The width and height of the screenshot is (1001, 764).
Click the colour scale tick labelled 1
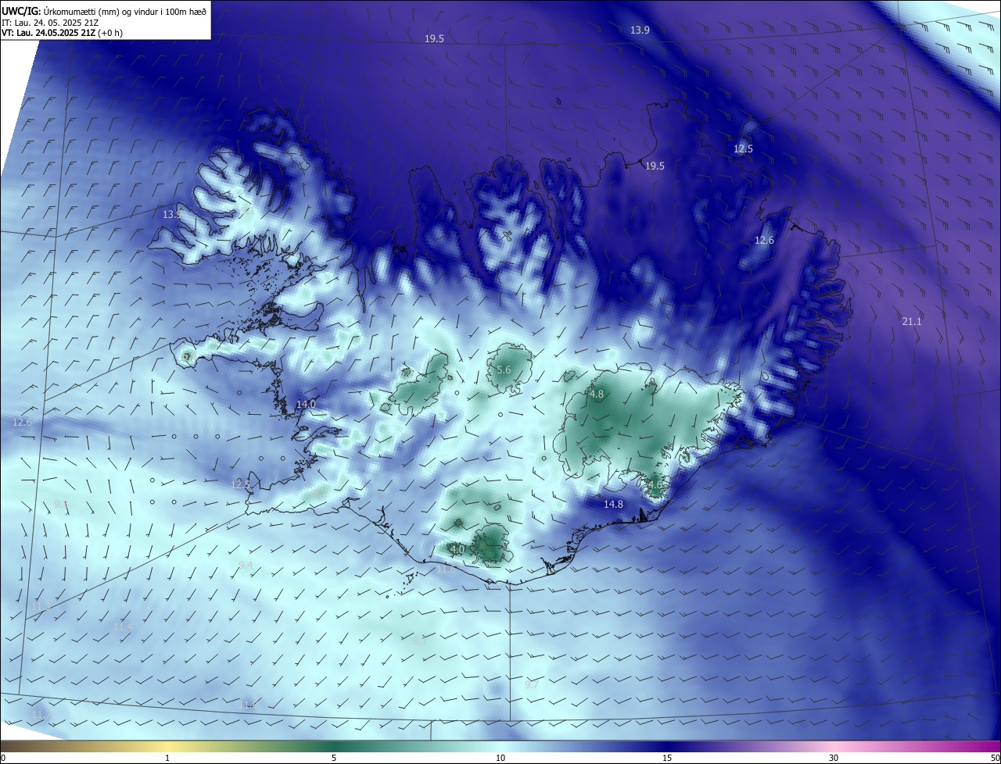point(167,758)
